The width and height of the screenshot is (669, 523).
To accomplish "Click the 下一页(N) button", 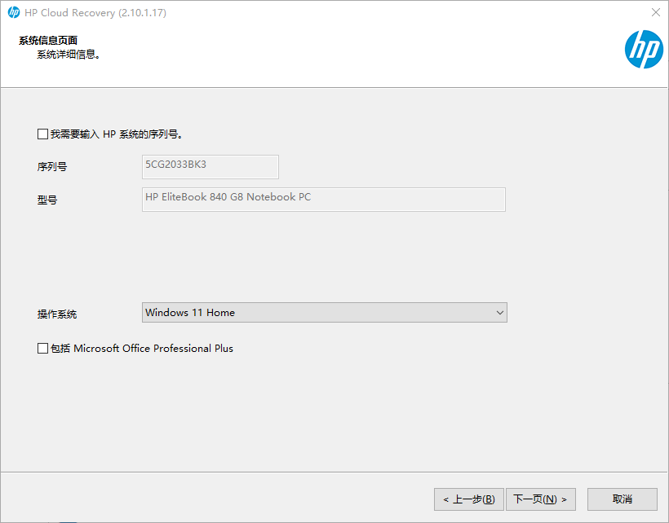I will tap(541, 499).
